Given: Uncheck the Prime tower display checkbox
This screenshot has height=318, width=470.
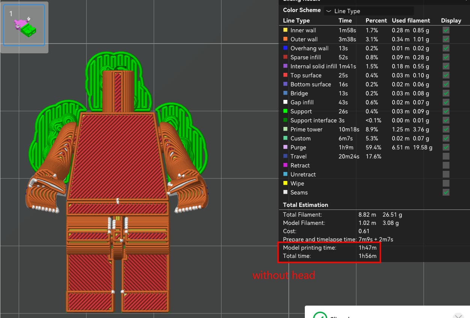Looking at the screenshot, I should [x=446, y=129].
